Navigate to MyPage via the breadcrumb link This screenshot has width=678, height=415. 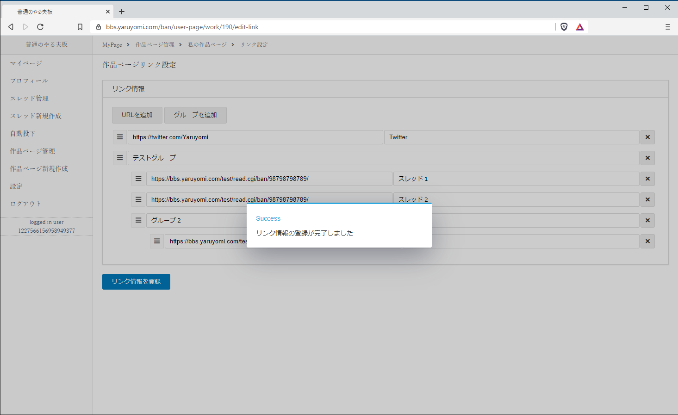tap(112, 44)
